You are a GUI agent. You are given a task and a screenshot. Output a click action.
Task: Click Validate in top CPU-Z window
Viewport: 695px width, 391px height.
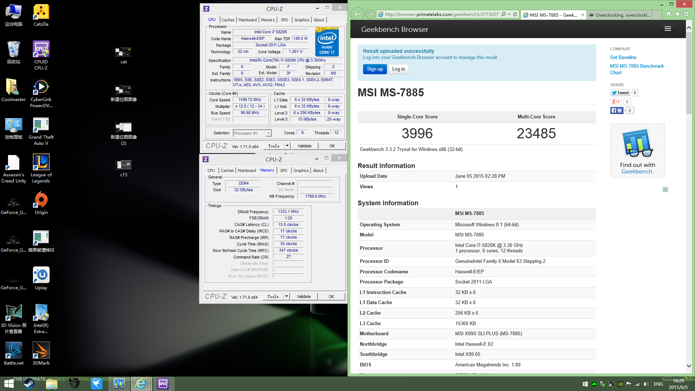tap(304, 146)
